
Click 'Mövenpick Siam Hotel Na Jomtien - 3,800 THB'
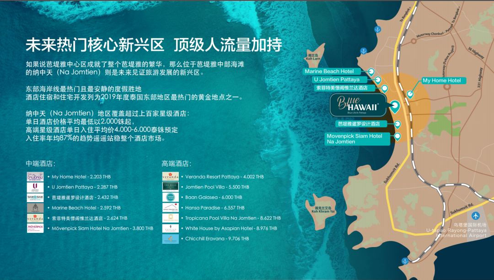(x=102, y=228)
